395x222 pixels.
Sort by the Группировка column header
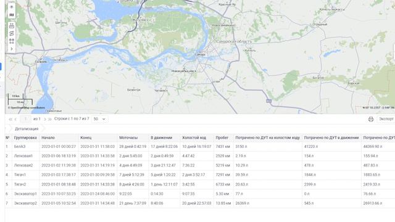[x=25, y=138]
